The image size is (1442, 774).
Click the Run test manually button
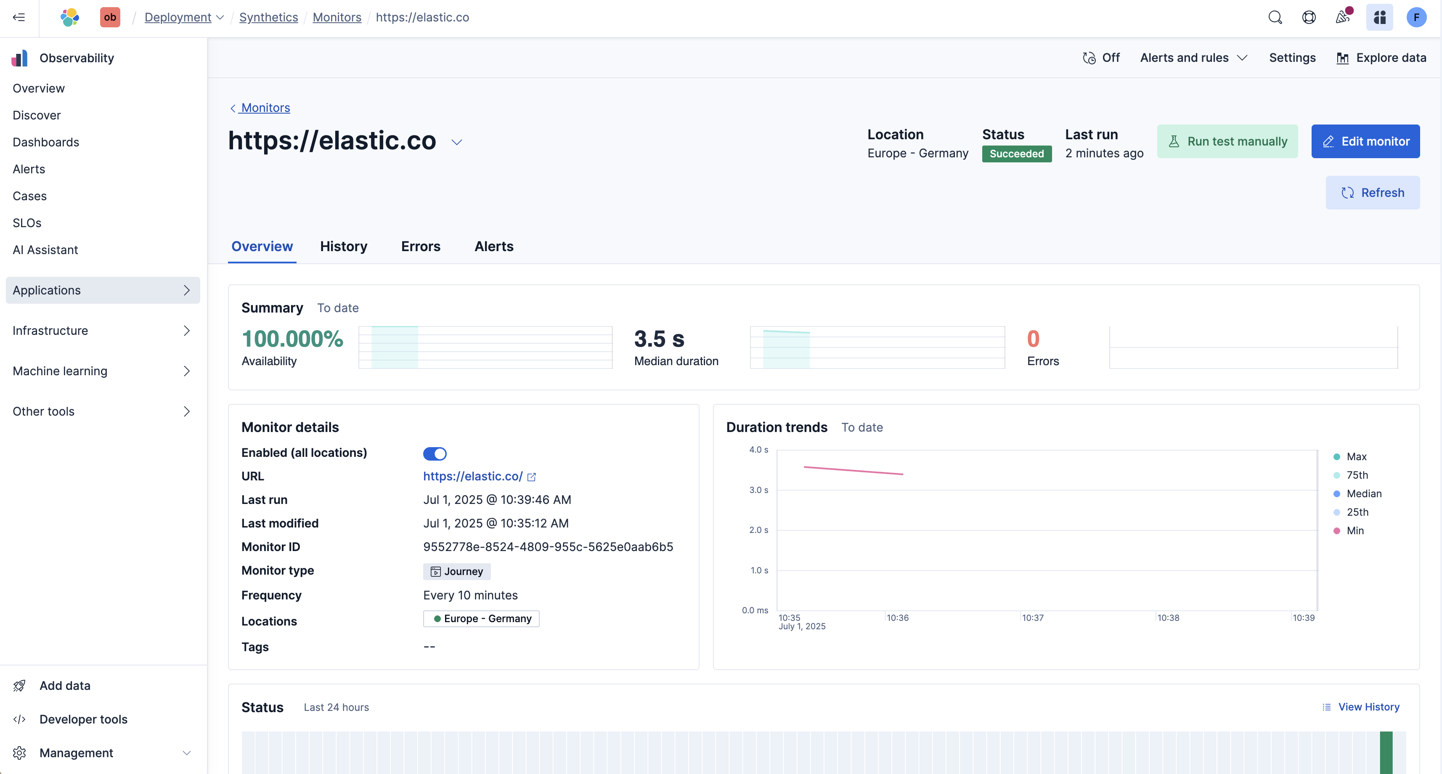point(1227,141)
